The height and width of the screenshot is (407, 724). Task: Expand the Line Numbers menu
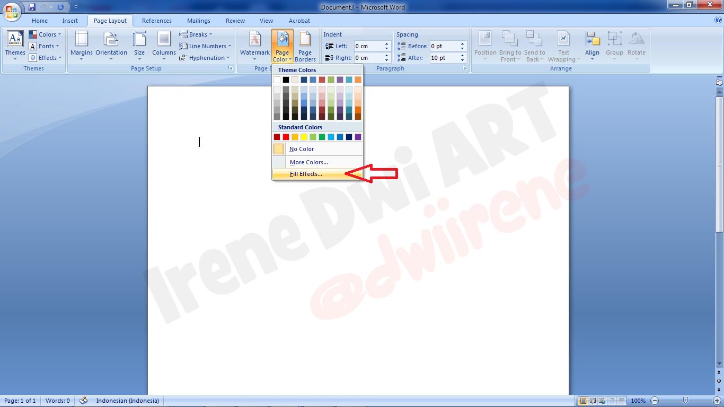pyautogui.click(x=206, y=46)
